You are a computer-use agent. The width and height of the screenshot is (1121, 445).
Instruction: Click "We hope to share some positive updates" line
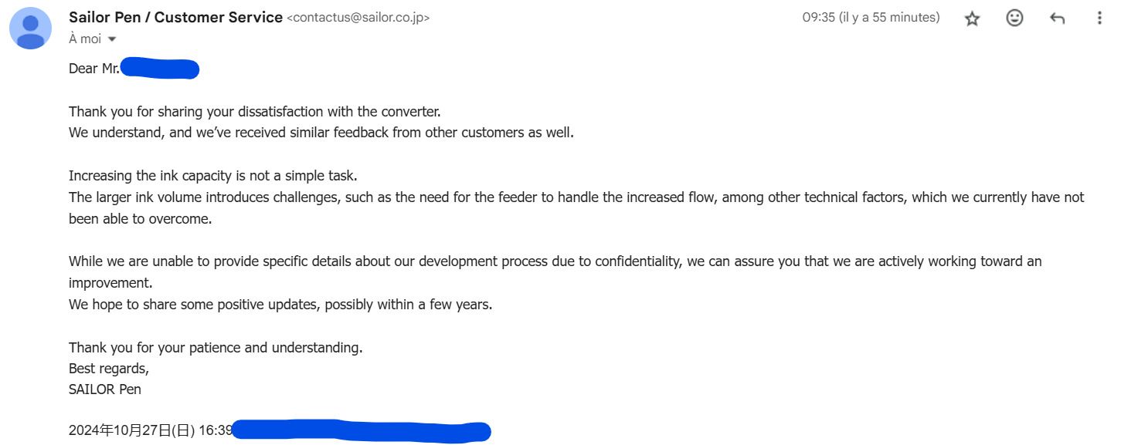280,305
